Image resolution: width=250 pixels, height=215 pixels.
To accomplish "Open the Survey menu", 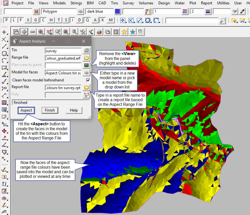I will click(x=128, y=3).
